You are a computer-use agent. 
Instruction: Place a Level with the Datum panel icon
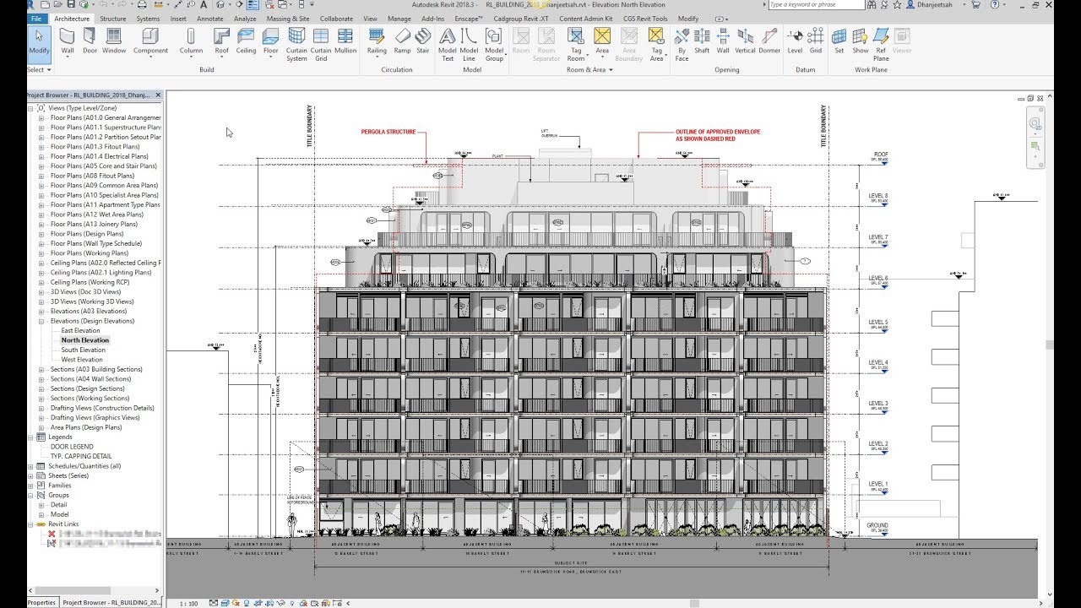tap(795, 40)
